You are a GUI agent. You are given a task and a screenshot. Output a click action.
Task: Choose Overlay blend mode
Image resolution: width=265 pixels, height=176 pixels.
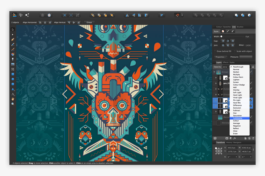(239, 90)
